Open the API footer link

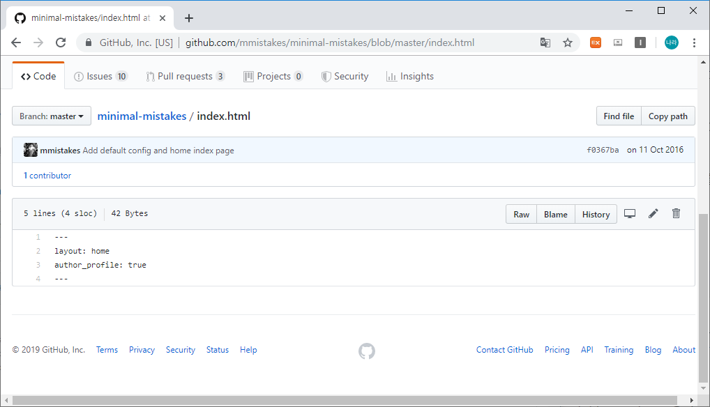pos(587,350)
